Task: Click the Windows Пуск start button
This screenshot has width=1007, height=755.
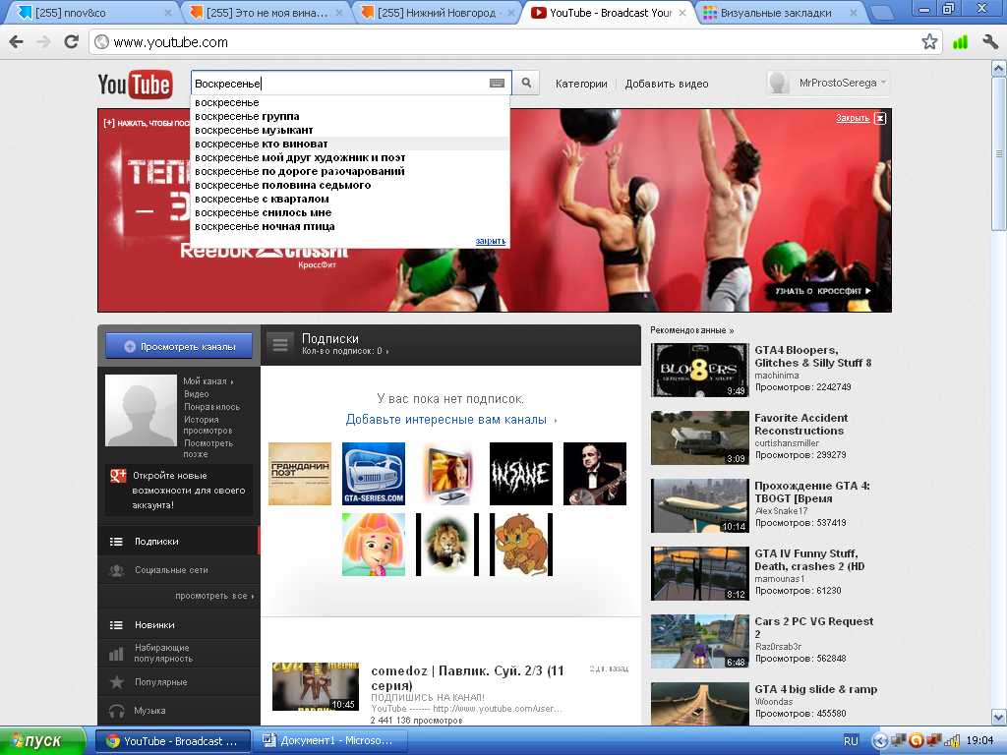Action: (x=42, y=741)
